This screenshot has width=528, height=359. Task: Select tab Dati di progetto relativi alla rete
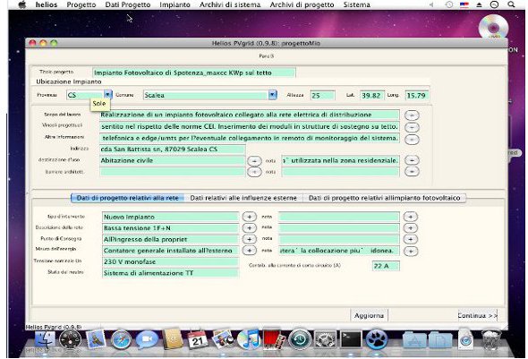coord(128,198)
